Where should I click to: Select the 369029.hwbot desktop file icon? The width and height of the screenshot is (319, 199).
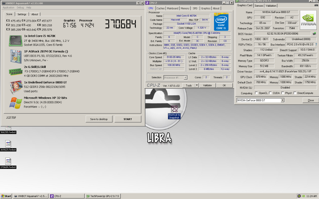(x=8, y=146)
